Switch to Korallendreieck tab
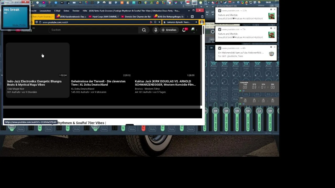Viewport: 335px width, 188px height. [71, 16]
